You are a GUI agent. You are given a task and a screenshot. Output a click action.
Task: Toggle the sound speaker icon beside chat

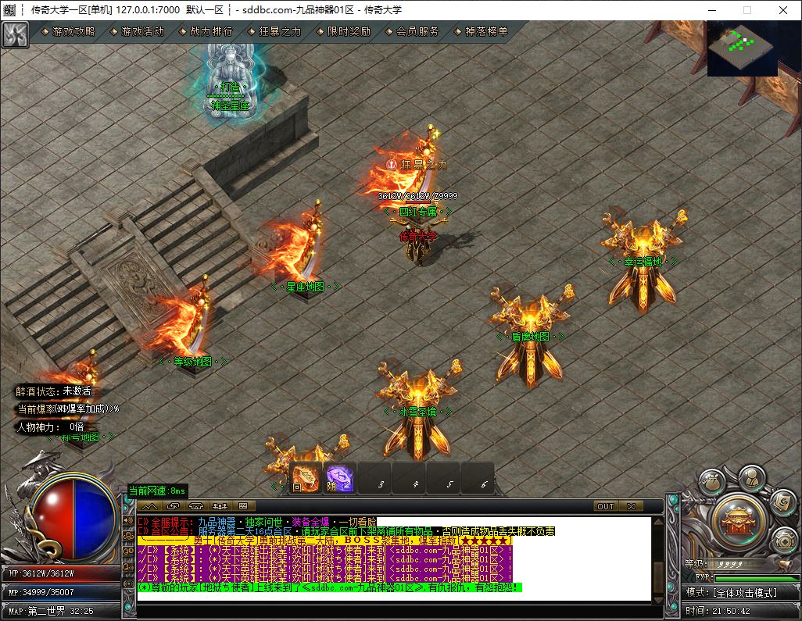128,520
